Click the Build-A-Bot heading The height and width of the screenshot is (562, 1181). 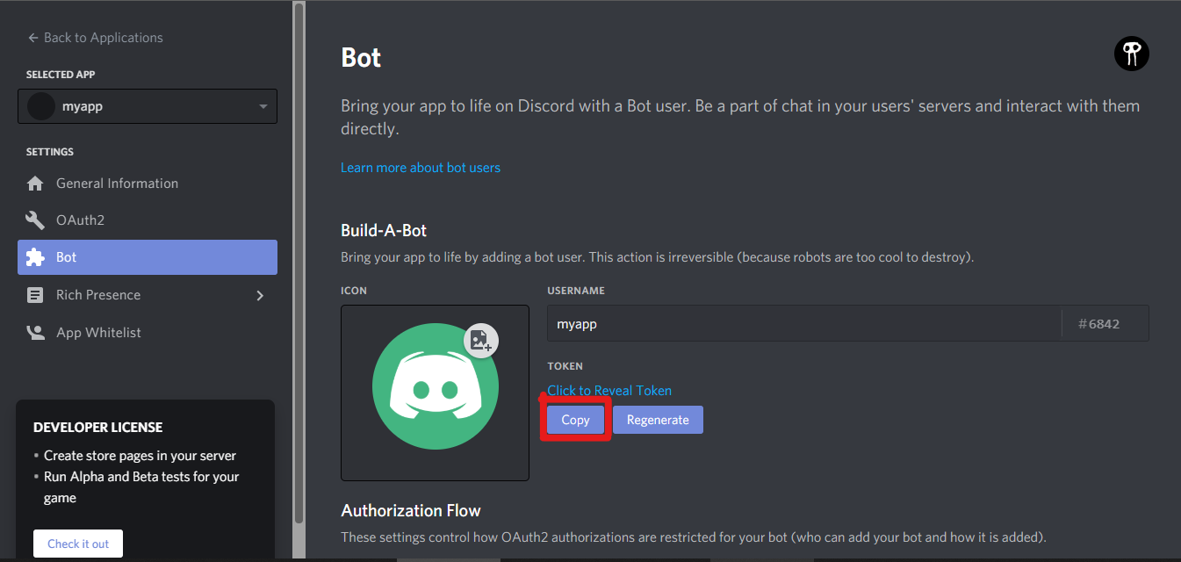pyautogui.click(x=384, y=231)
